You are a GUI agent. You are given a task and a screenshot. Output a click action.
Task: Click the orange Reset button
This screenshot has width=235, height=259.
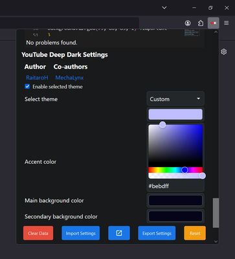[195, 233]
